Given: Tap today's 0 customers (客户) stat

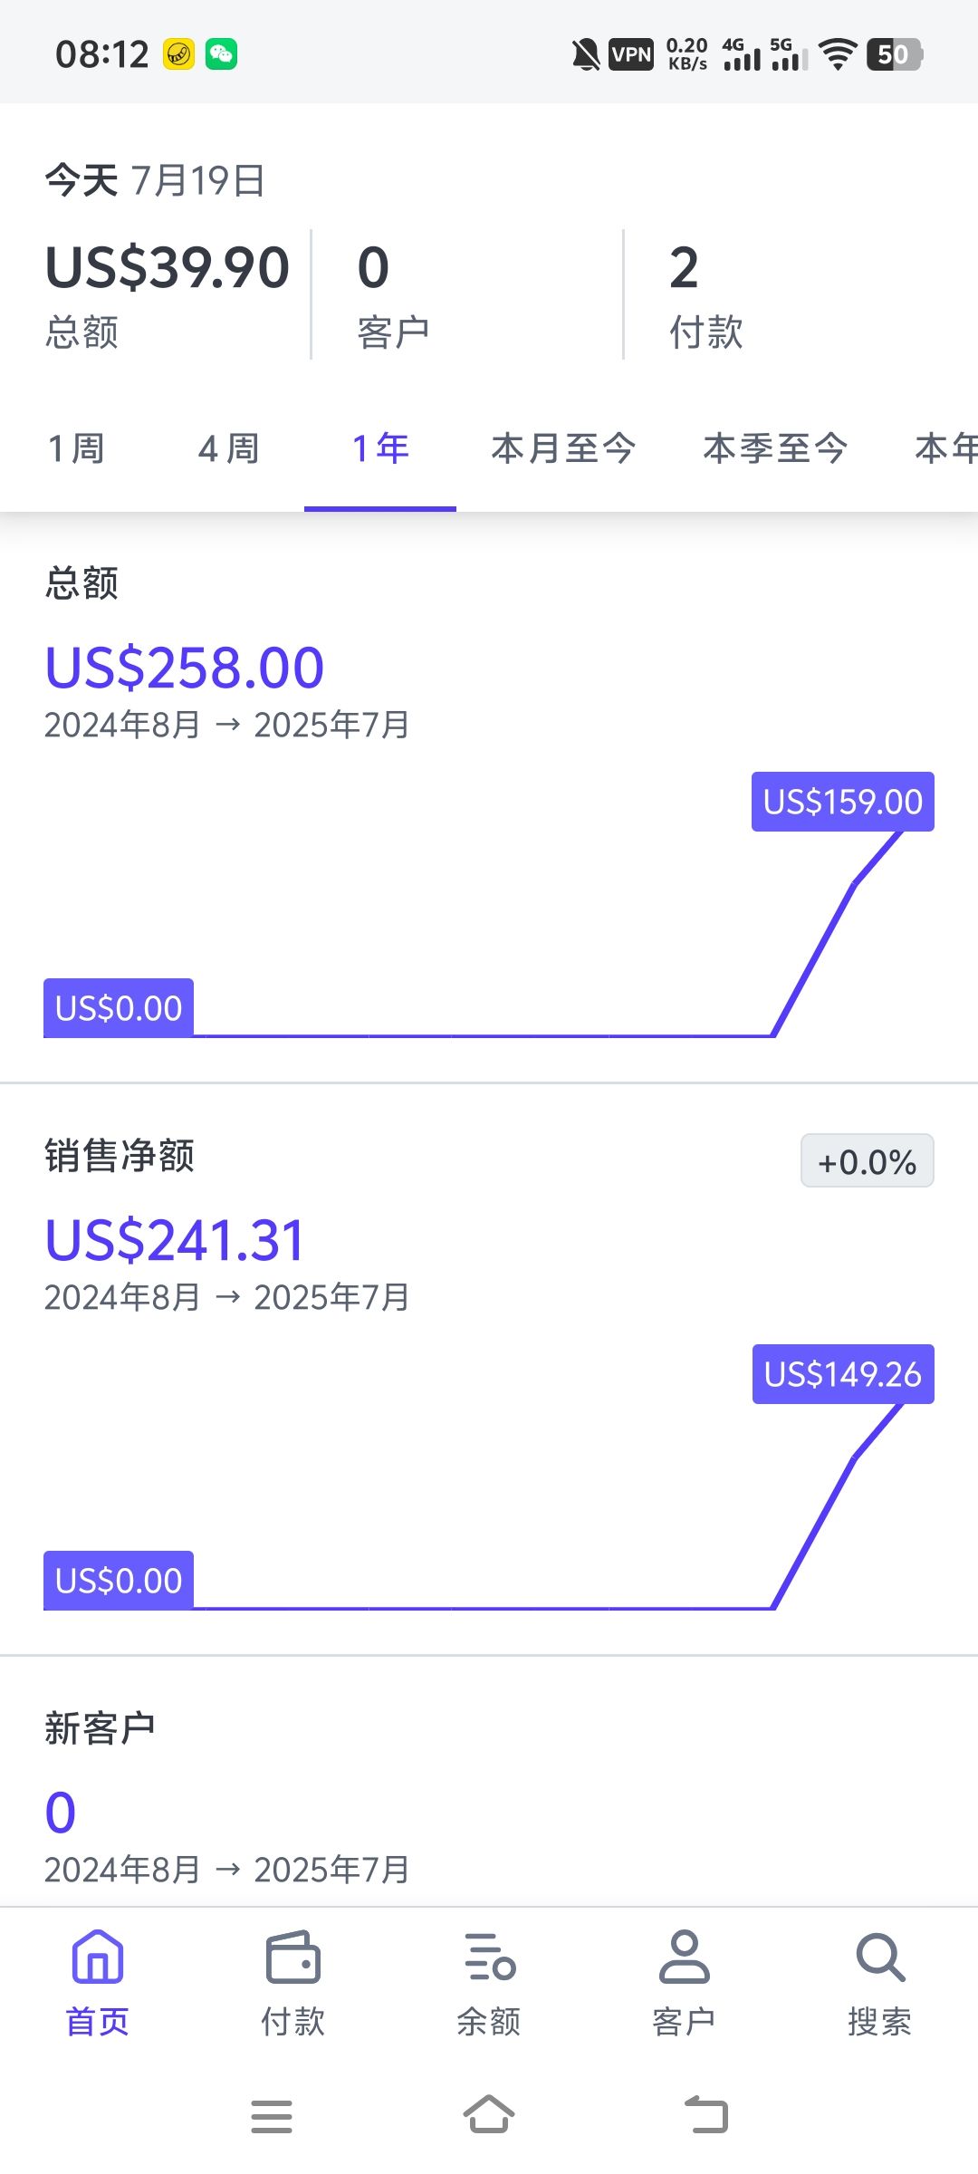Looking at the screenshot, I should coord(393,294).
